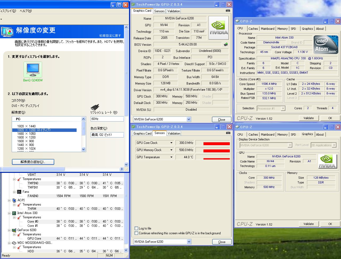
Task: Click the ACPI monitor icon in the tree
Action: coord(14,200)
